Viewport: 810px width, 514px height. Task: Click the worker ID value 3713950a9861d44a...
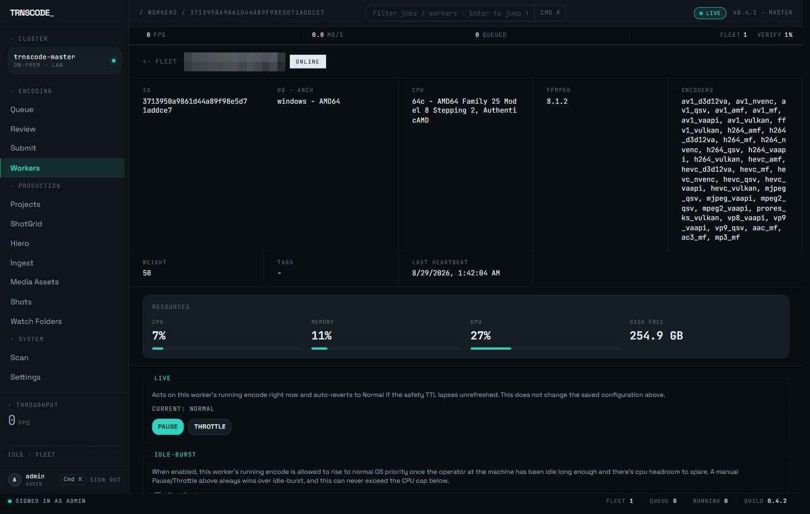tap(195, 106)
